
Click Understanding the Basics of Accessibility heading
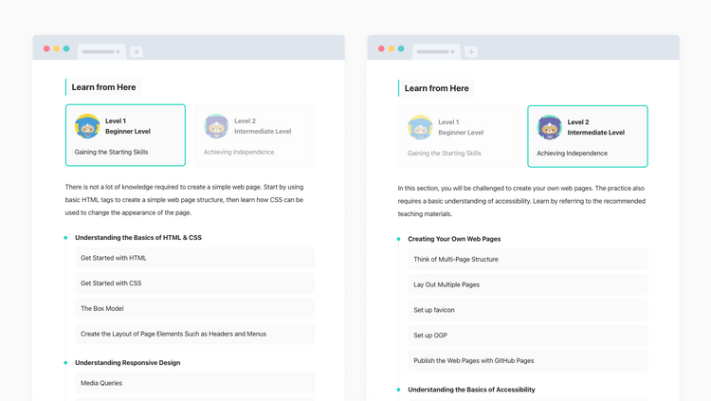471,390
